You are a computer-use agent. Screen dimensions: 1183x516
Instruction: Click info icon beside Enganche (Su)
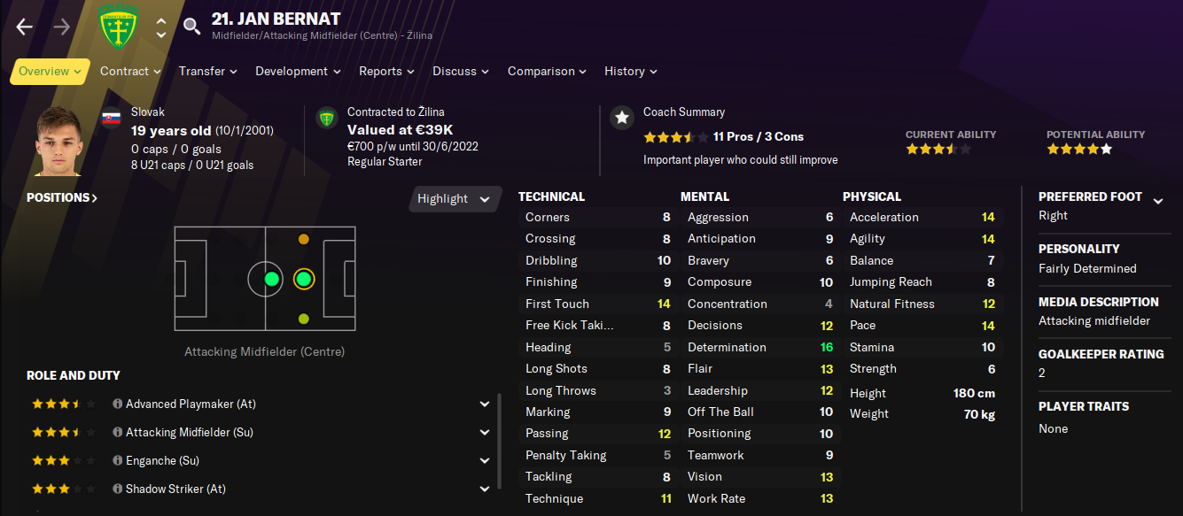coord(117,460)
